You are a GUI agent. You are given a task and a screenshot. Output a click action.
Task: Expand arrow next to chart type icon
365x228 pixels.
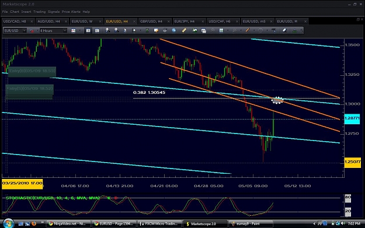point(79,30)
